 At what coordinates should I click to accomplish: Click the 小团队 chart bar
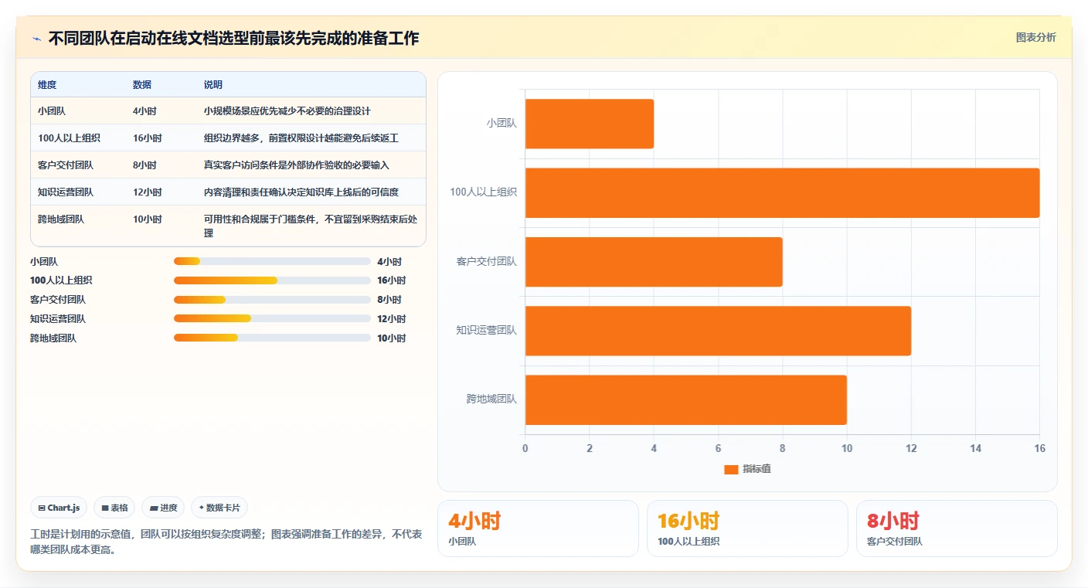click(x=590, y=124)
